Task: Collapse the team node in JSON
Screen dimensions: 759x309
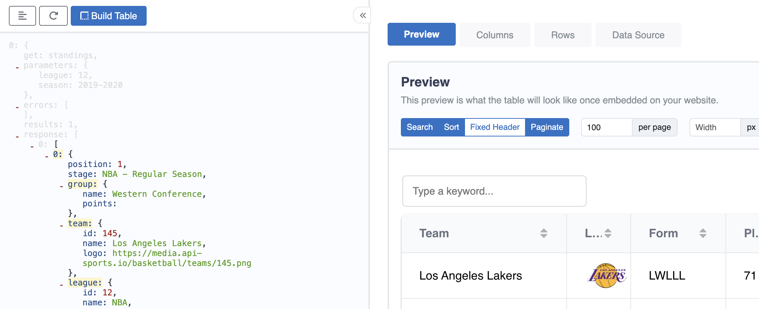Action: [61, 225]
